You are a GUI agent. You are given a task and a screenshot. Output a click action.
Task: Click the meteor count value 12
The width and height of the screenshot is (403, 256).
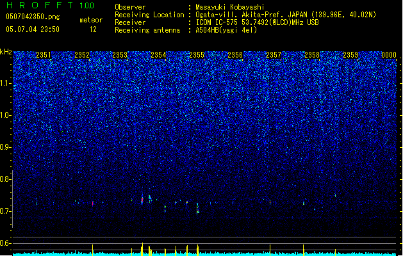click(x=93, y=29)
